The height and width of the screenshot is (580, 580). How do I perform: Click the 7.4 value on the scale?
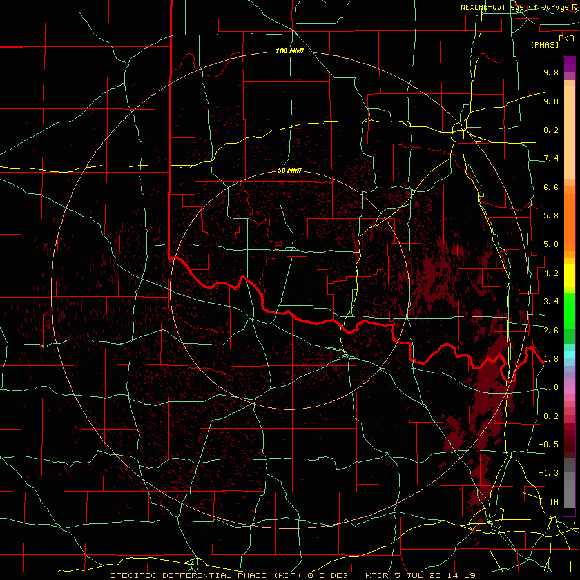click(551, 159)
